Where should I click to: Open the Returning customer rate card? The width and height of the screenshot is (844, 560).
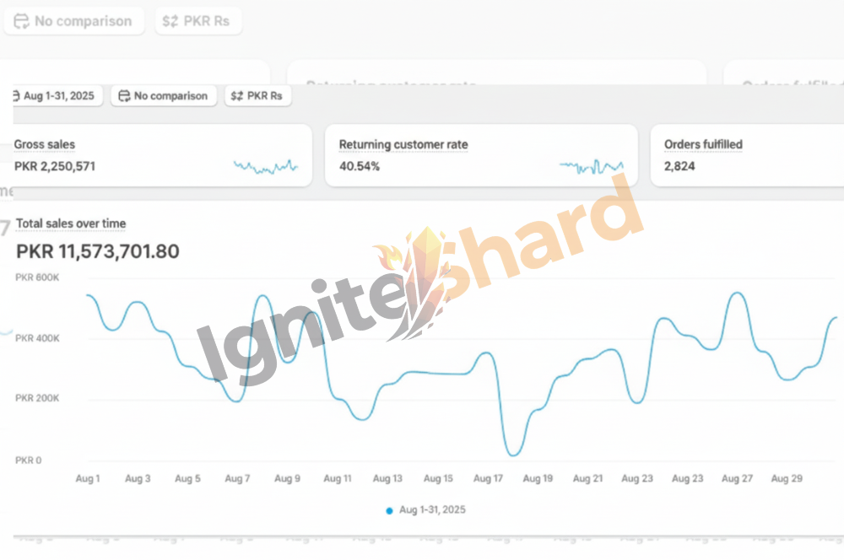(x=481, y=156)
